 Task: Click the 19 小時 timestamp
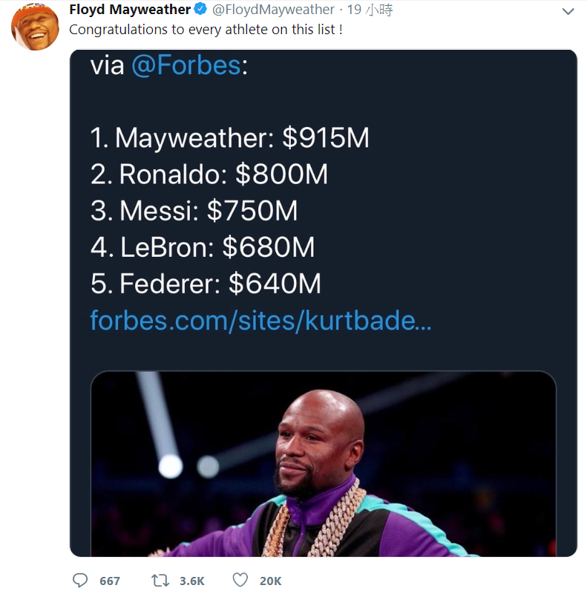pos(370,10)
